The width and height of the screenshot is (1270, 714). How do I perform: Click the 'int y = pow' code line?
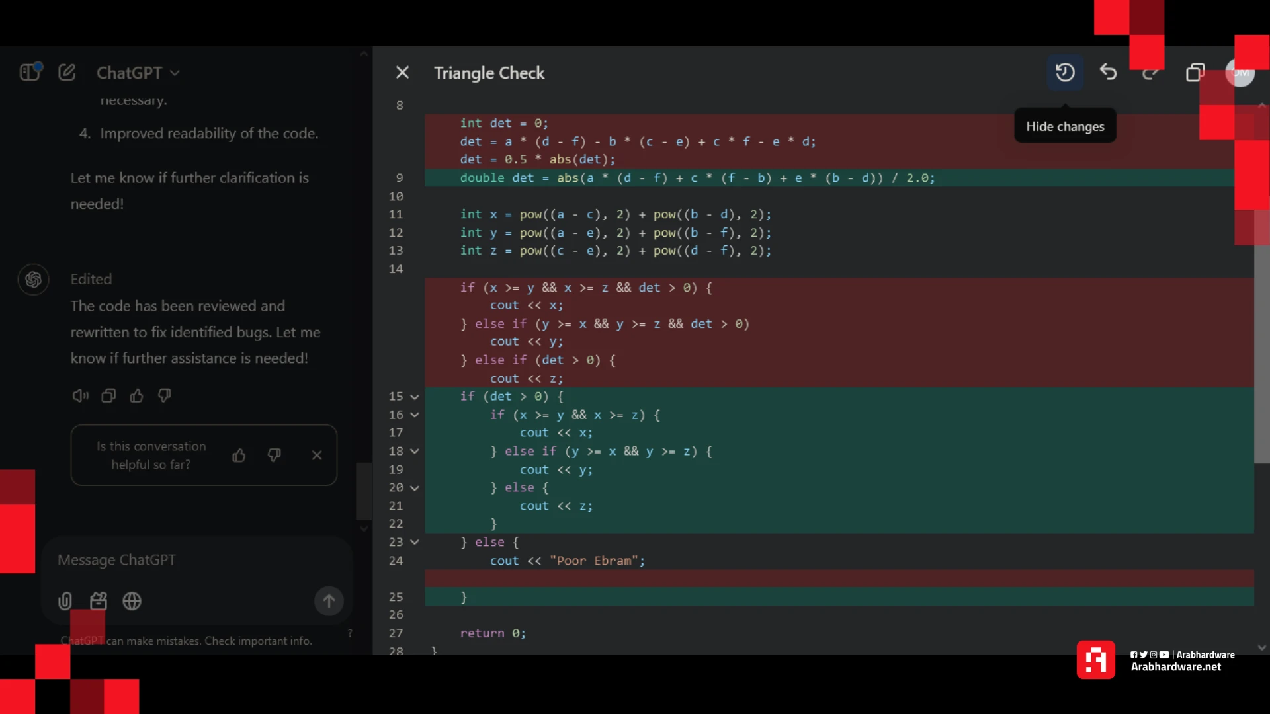coord(616,233)
